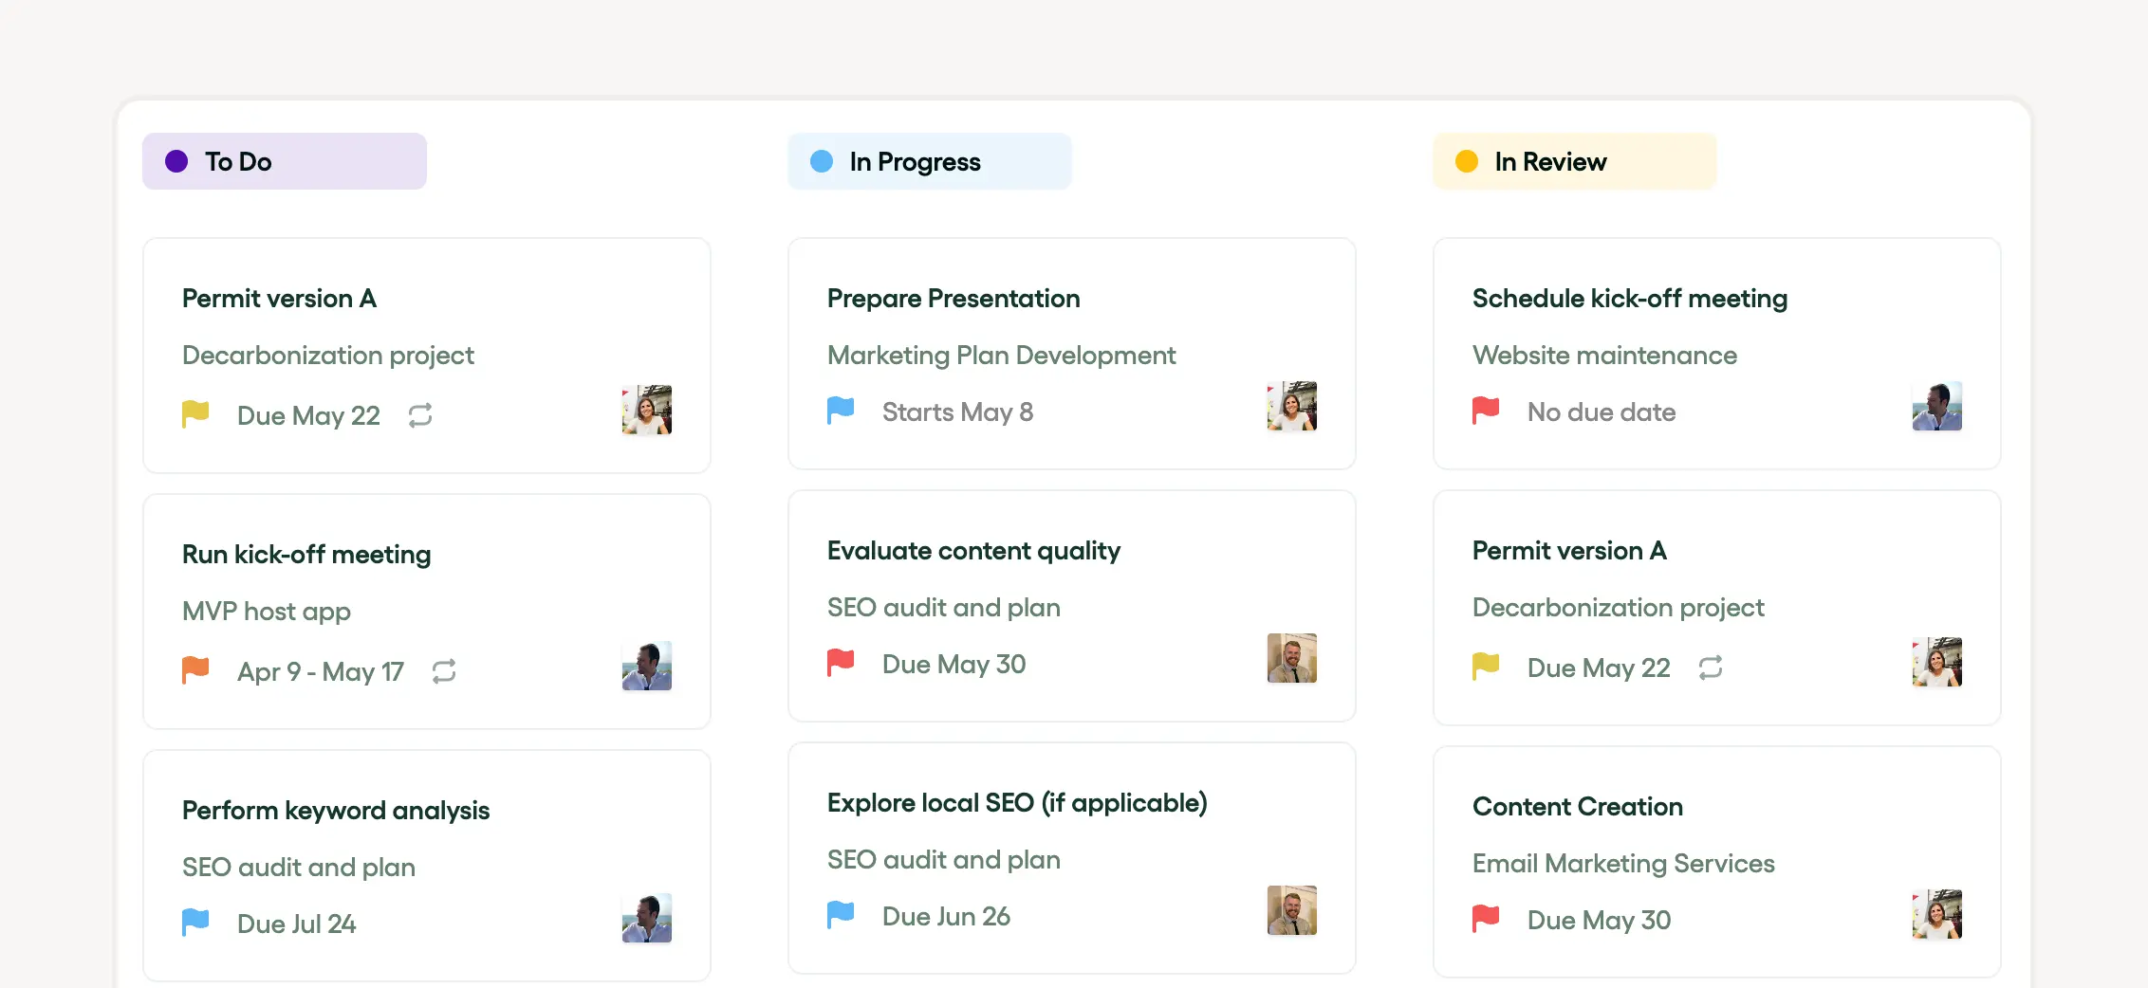Click the MVP host app project label
This screenshot has width=2148, height=988.
pyautogui.click(x=267, y=612)
